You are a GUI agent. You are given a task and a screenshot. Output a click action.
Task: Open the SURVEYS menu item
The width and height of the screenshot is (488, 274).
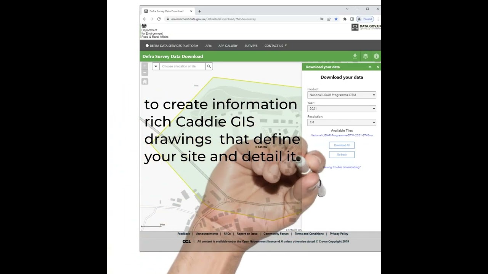point(251,46)
